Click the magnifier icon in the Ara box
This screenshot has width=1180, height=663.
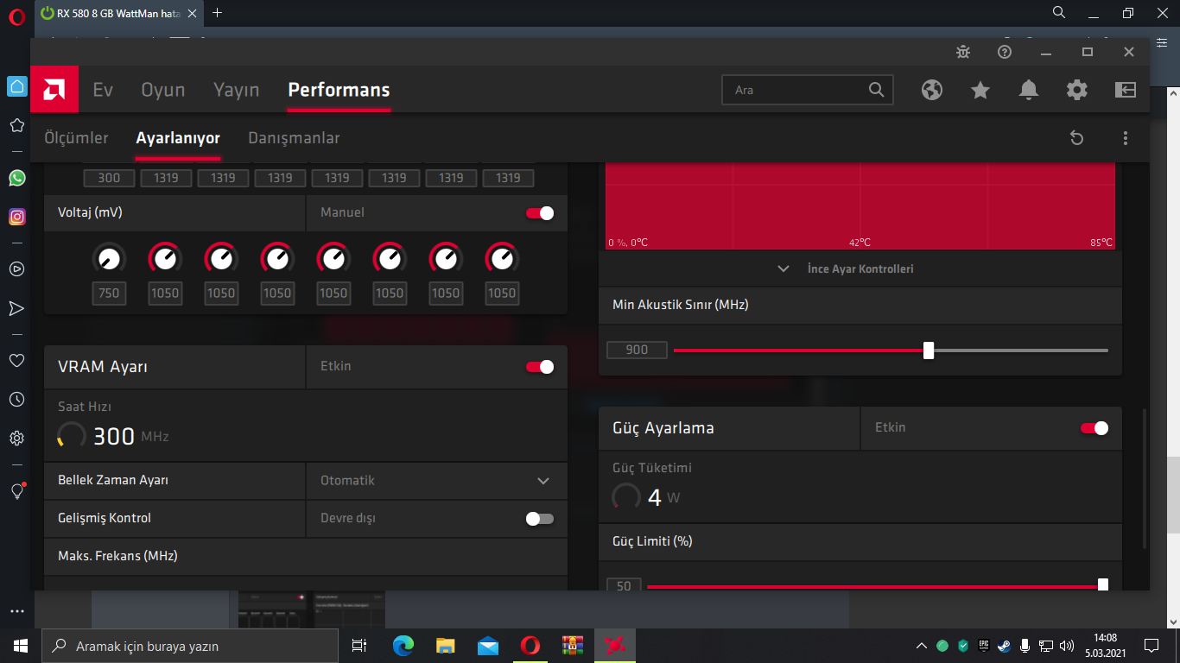[x=876, y=90]
